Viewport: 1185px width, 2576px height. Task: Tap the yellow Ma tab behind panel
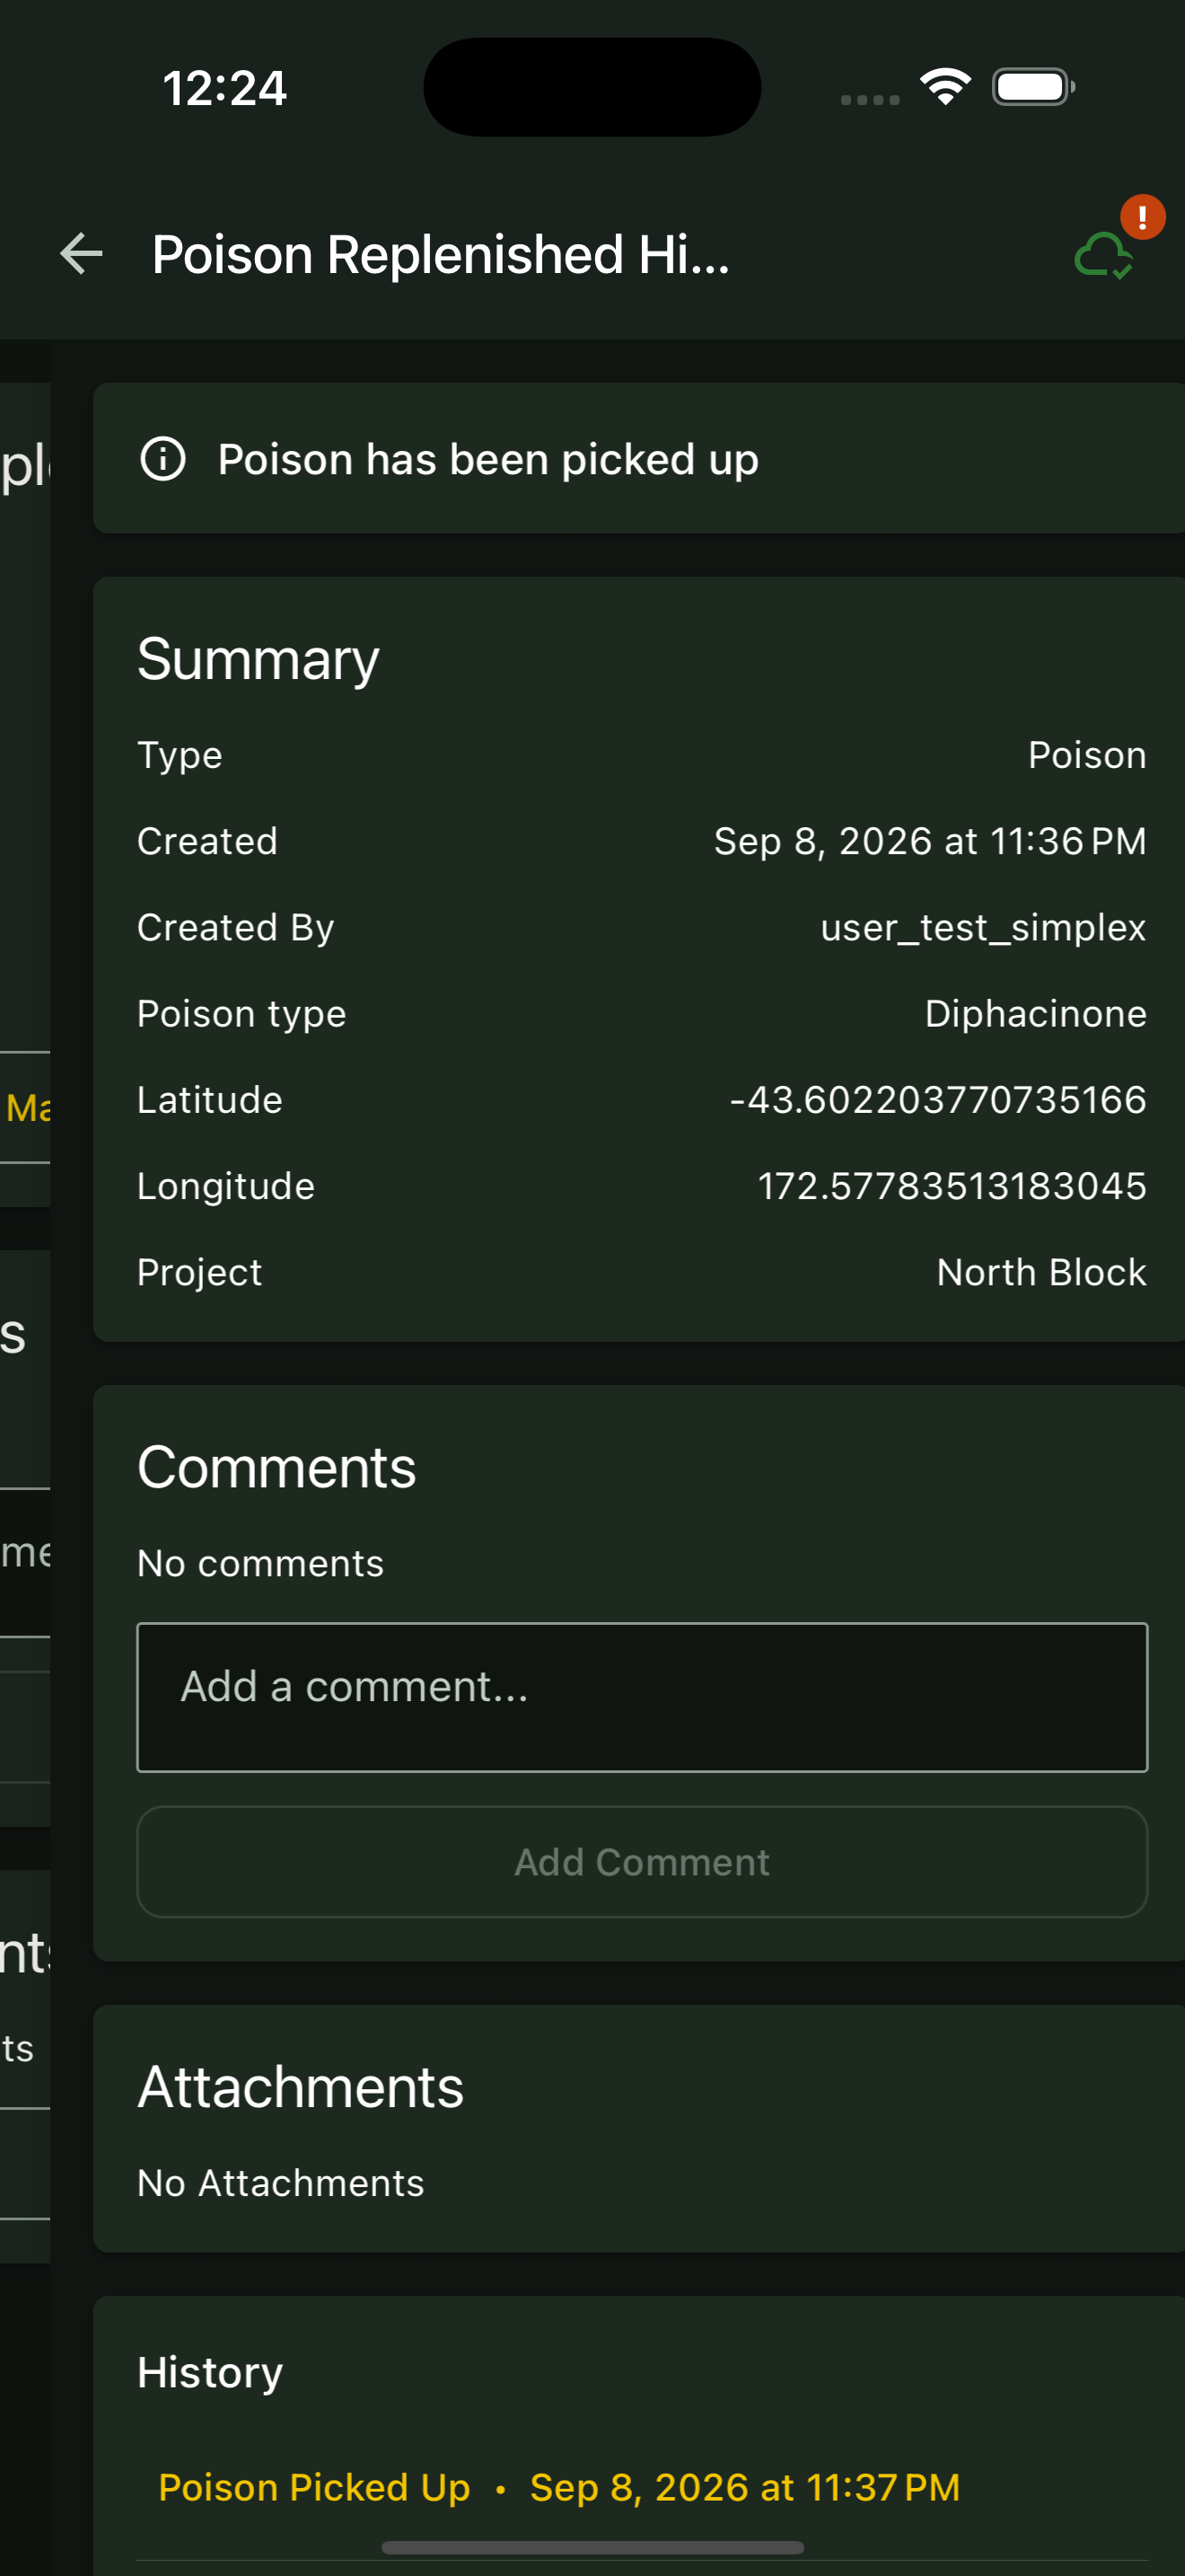pyautogui.click(x=26, y=1107)
